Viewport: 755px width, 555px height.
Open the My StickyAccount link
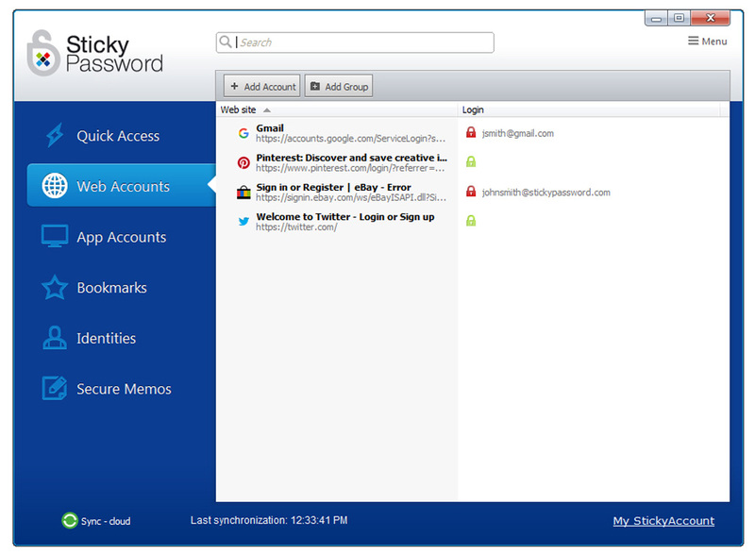[663, 521]
